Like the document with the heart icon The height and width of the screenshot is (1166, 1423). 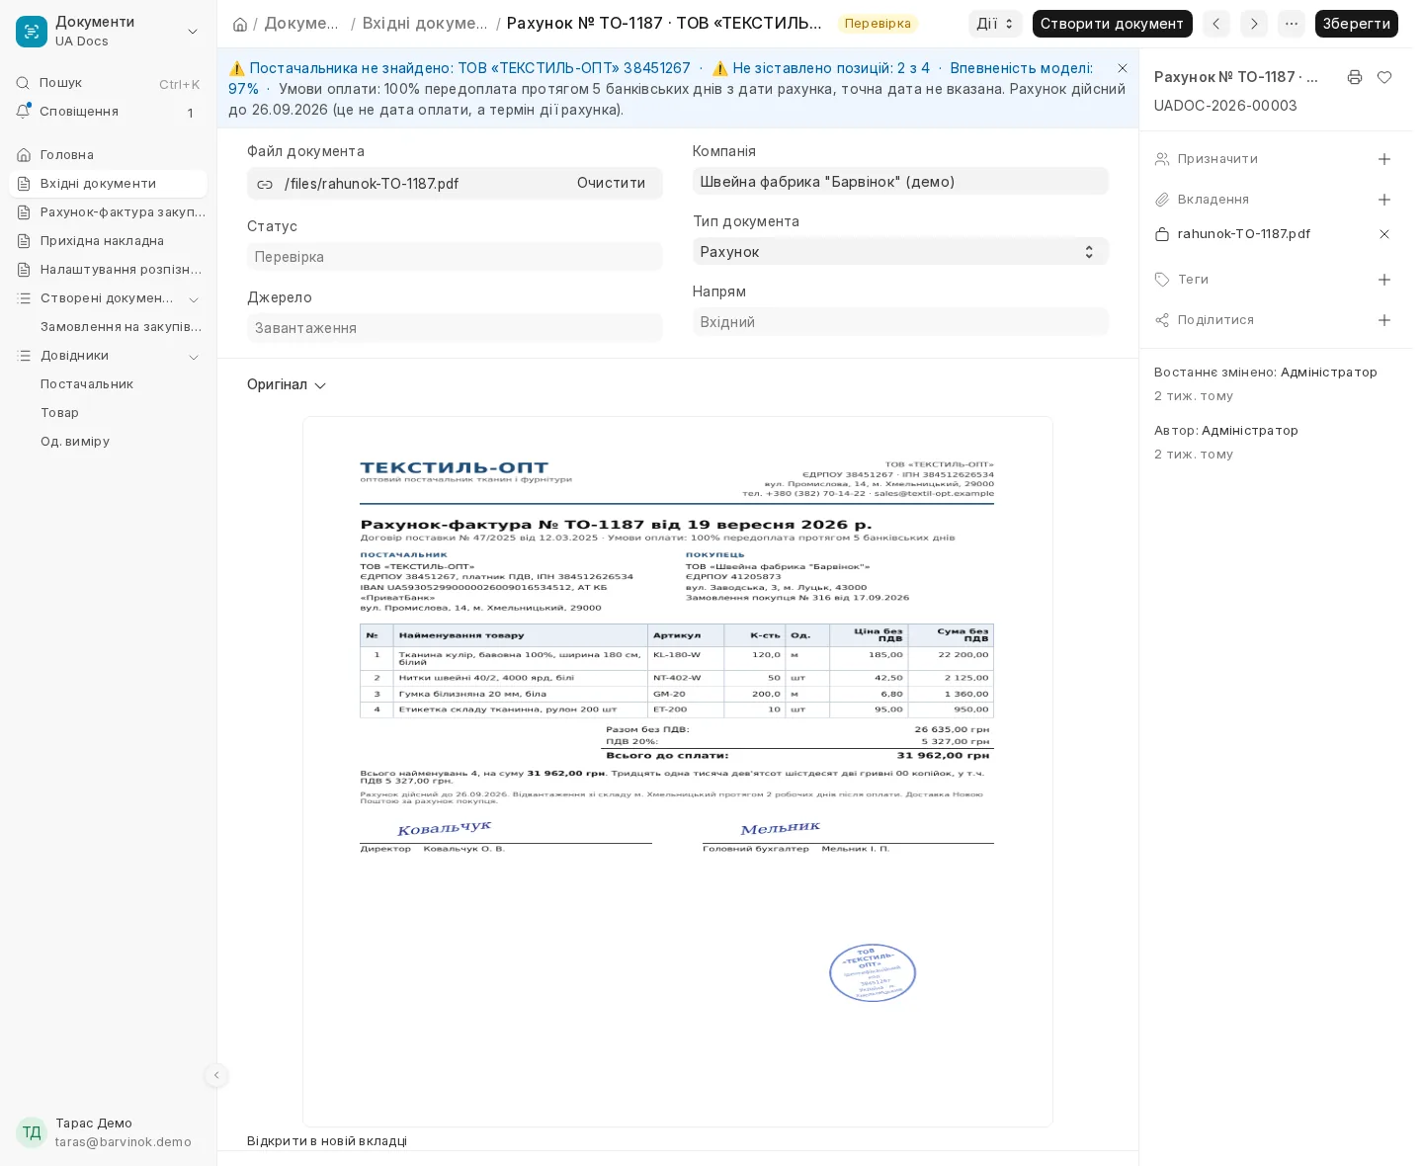(x=1384, y=77)
